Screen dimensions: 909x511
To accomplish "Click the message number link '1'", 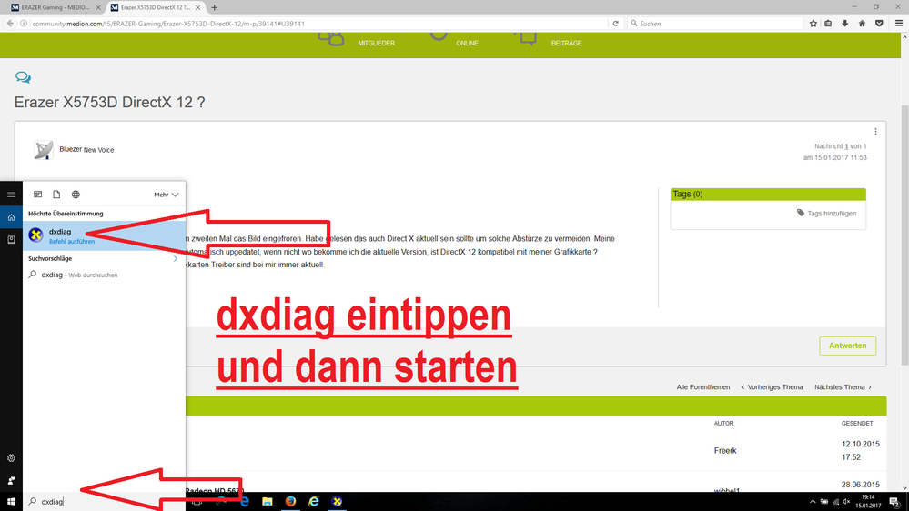I will coord(846,146).
